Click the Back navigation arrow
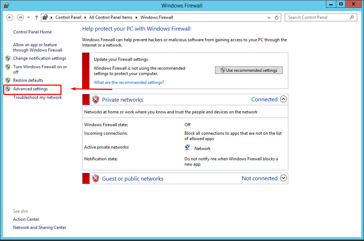The width and height of the screenshot is (364, 241). click(x=10, y=17)
